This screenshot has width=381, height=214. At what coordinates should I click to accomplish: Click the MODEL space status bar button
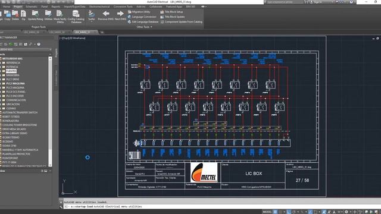pos(267,212)
